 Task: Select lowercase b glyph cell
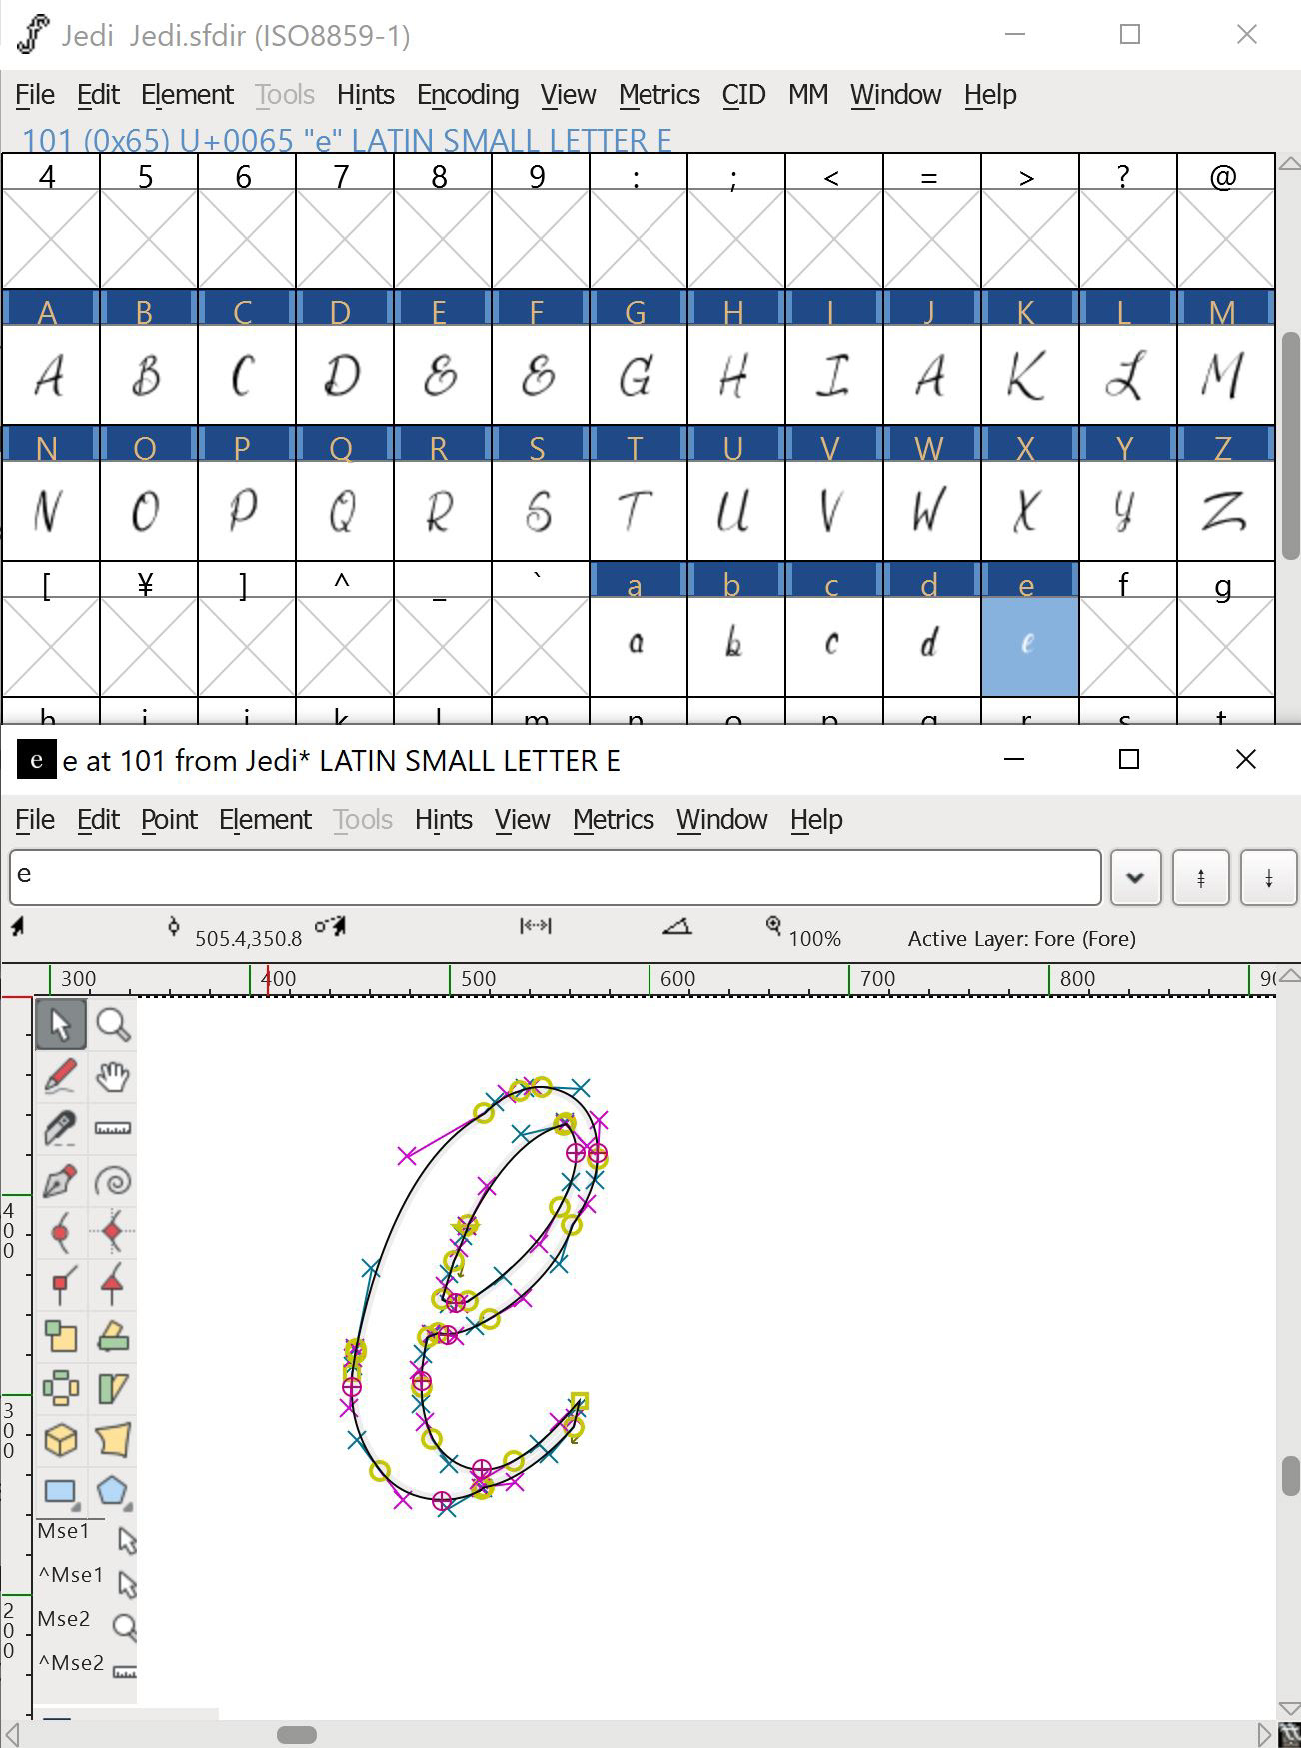pyautogui.click(x=735, y=646)
